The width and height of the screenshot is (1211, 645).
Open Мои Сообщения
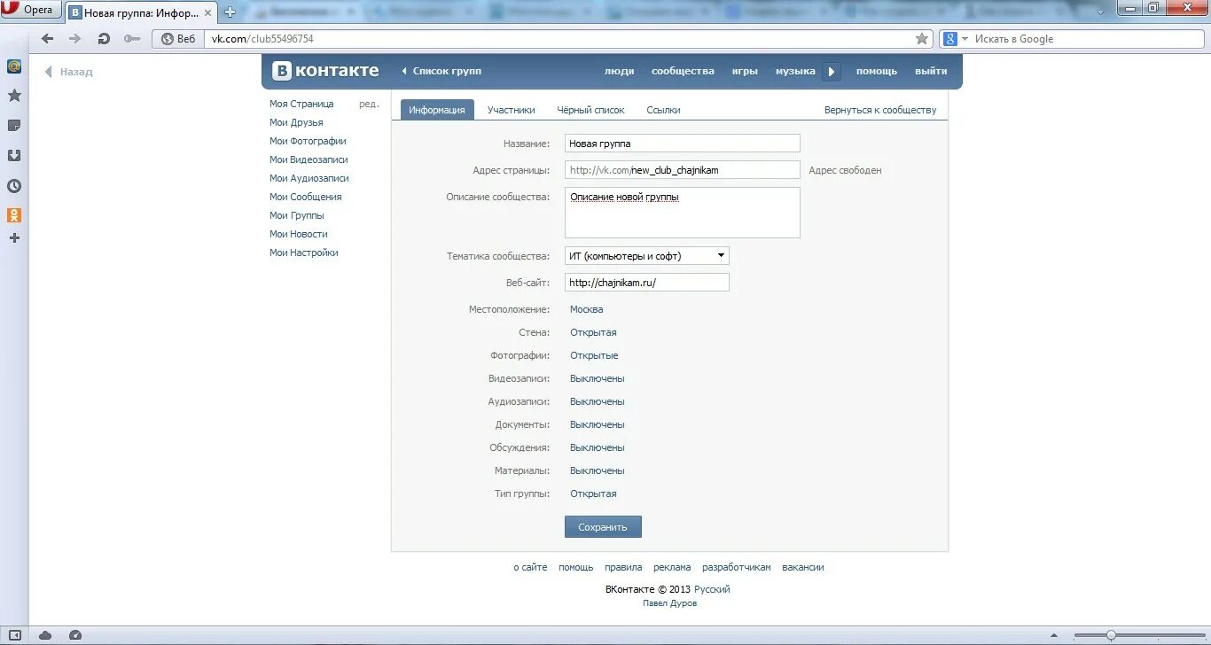pyautogui.click(x=306, y=197)
